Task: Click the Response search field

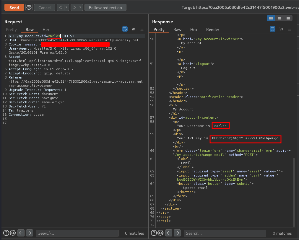Action: pyautogui.click(x=225, y=233)
